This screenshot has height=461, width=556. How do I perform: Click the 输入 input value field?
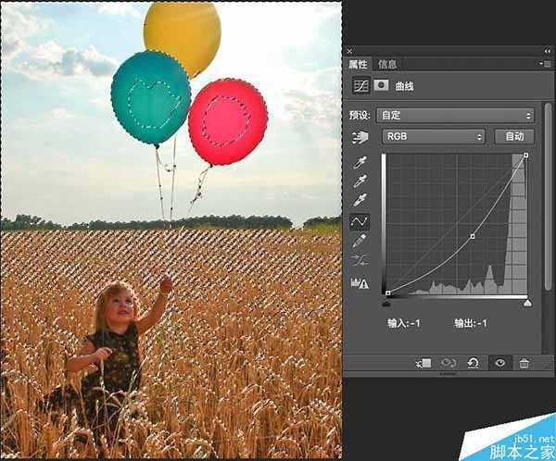[404, 323]
